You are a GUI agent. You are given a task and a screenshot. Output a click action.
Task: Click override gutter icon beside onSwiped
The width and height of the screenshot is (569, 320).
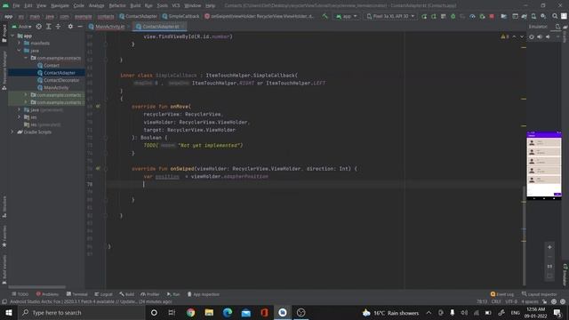tap(98, 169)
